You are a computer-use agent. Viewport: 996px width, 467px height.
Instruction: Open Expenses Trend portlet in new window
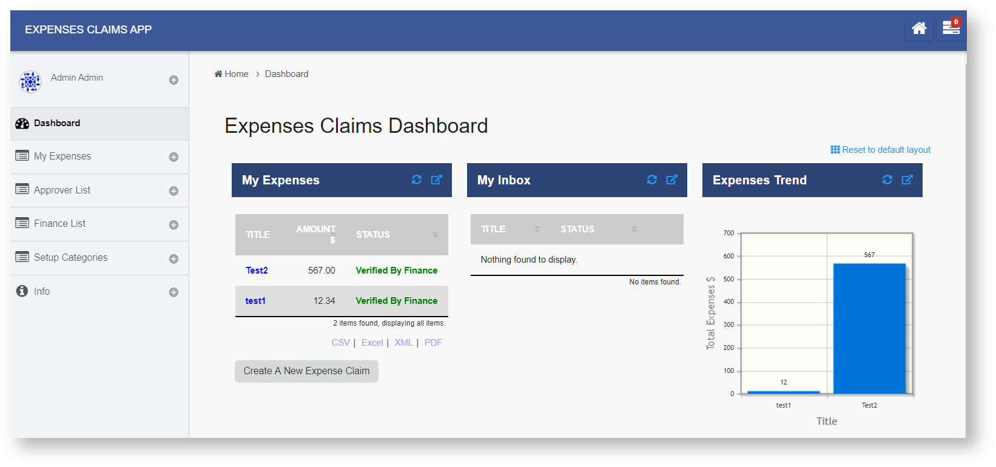click(x=907, y=180)
